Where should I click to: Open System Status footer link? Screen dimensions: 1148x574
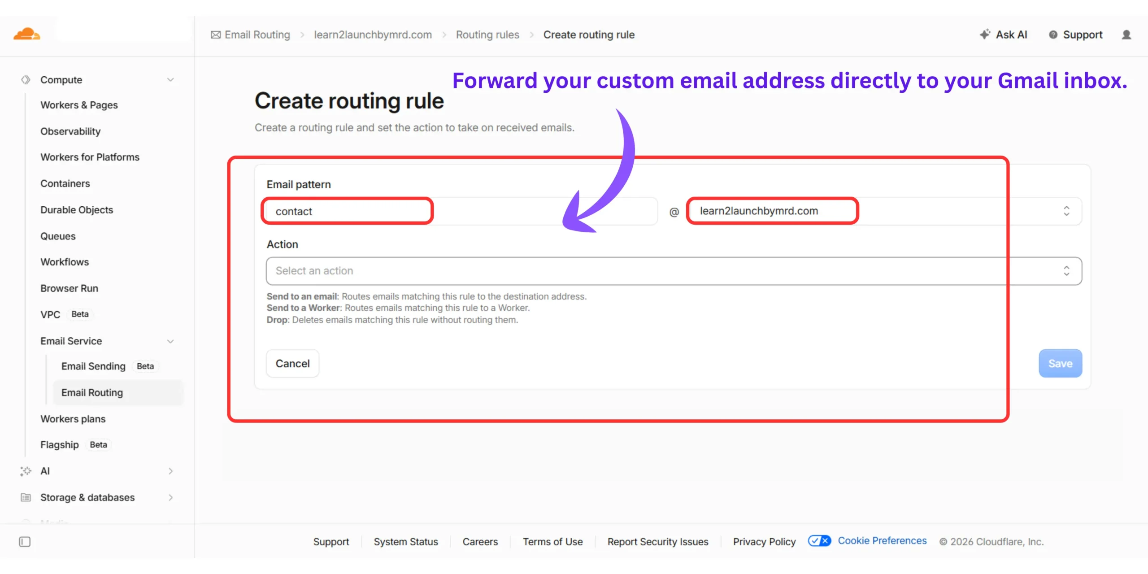(x=406, y=542)
